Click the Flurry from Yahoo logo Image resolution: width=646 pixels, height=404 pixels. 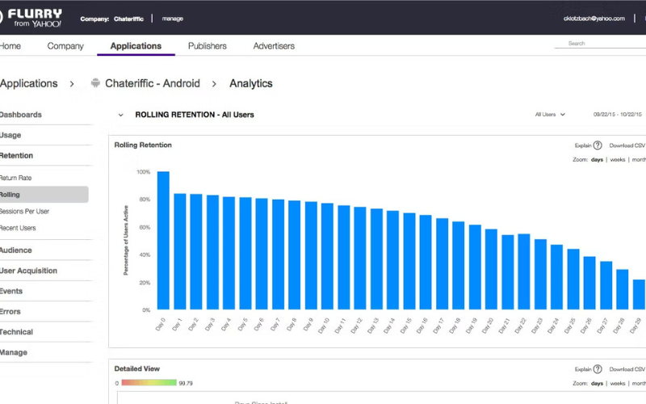coord(31,18)
